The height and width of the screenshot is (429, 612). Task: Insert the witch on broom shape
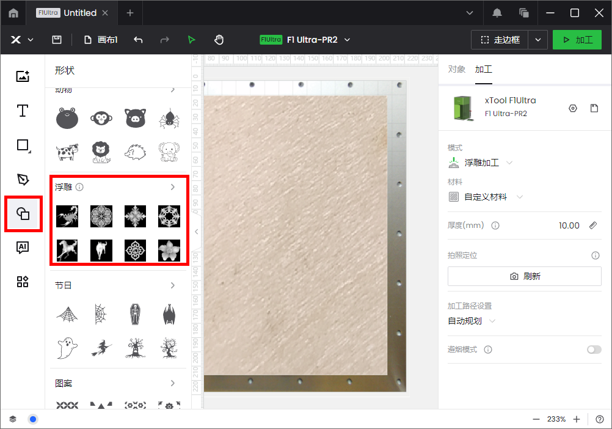coord(101,348)
